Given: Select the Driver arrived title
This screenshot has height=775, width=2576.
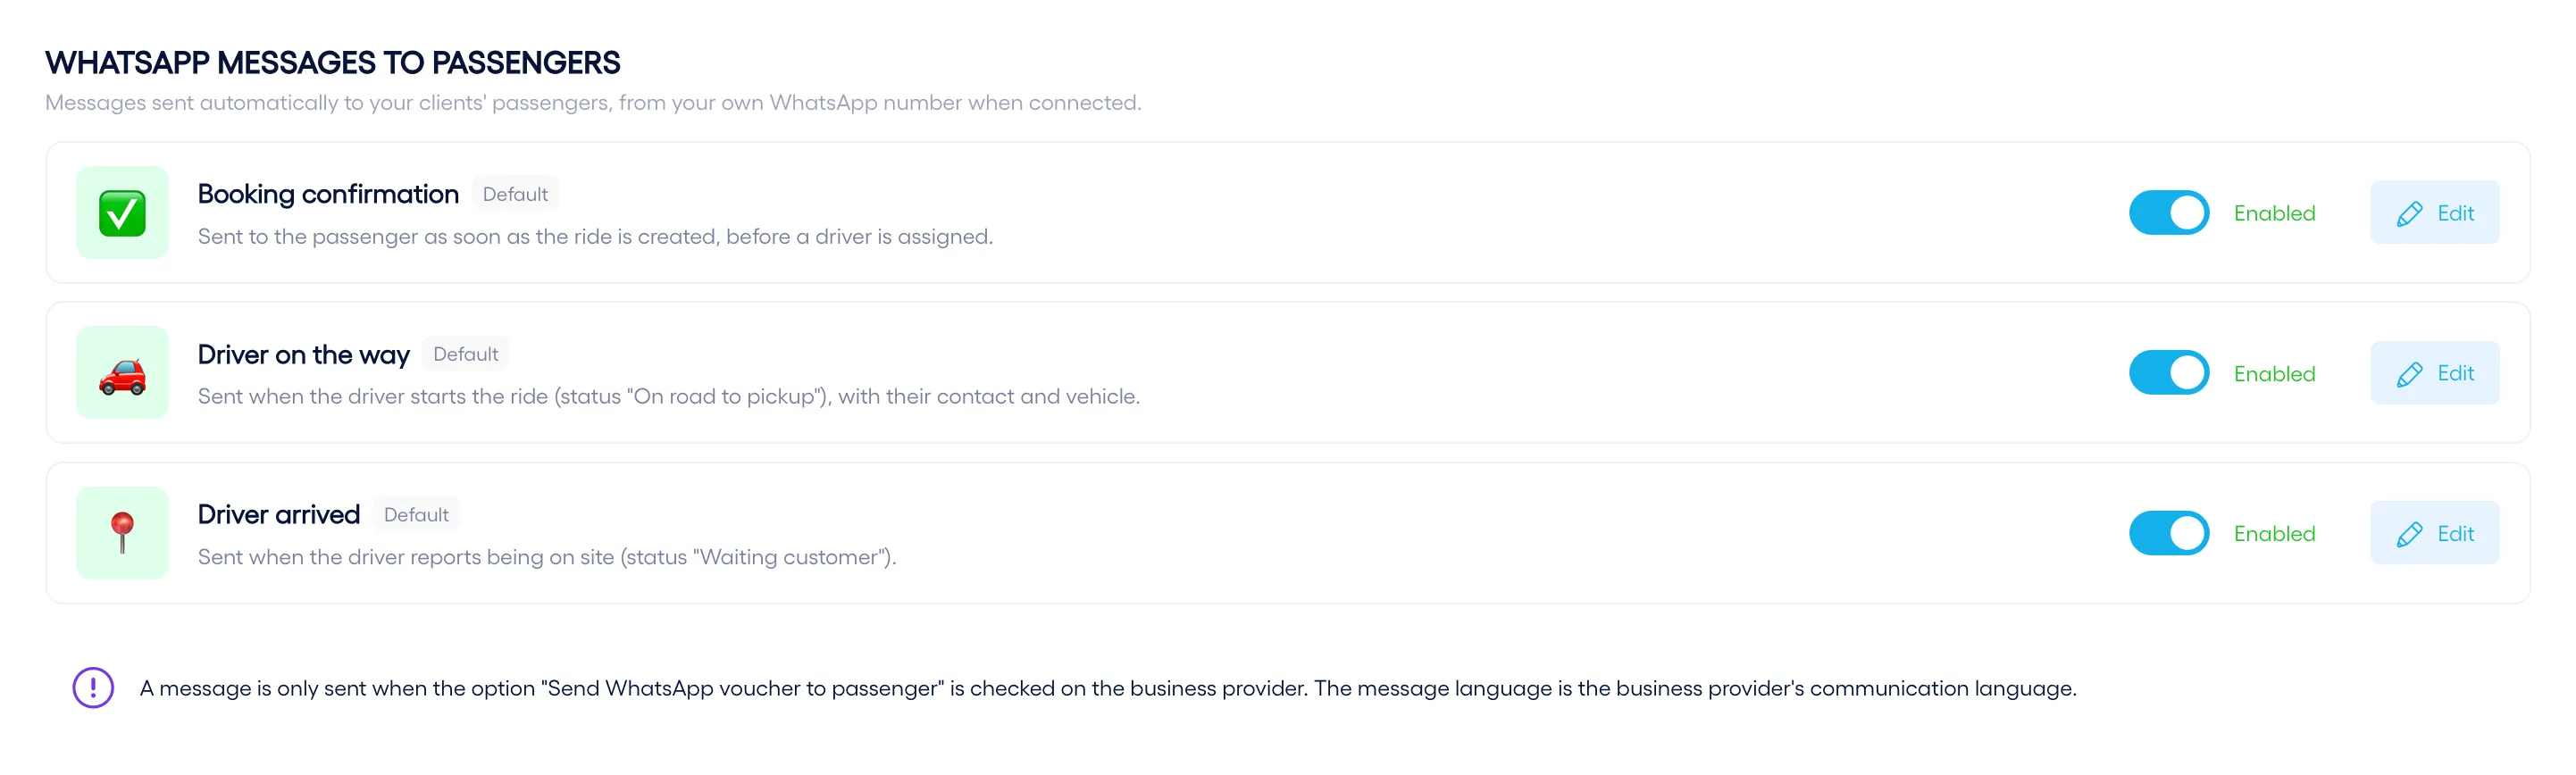Looking at the screenshot, I should coord(279,515).
